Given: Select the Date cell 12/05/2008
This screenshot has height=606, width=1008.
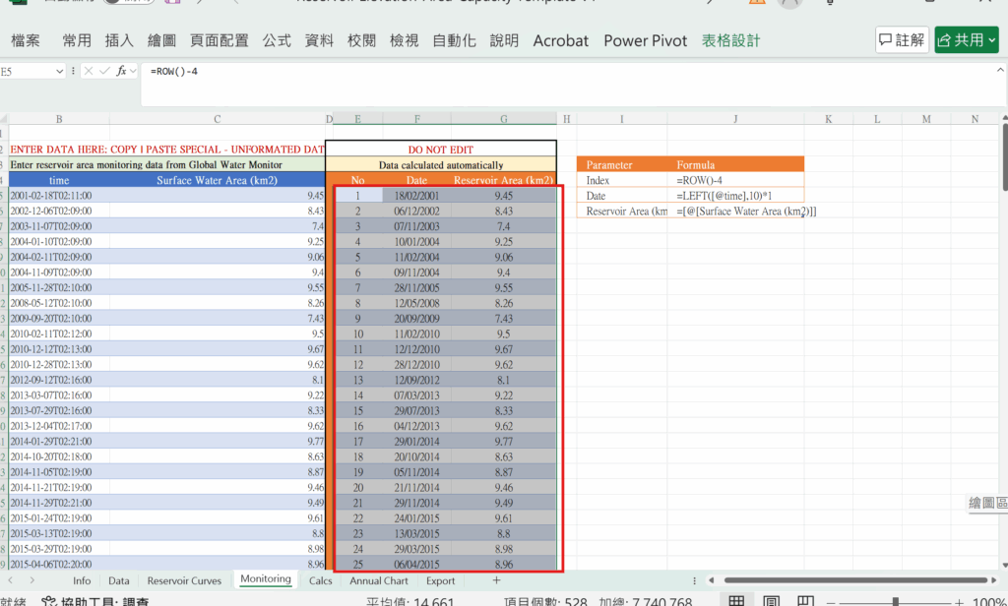Looking at the screenshot, I should (x=416, y=303).
